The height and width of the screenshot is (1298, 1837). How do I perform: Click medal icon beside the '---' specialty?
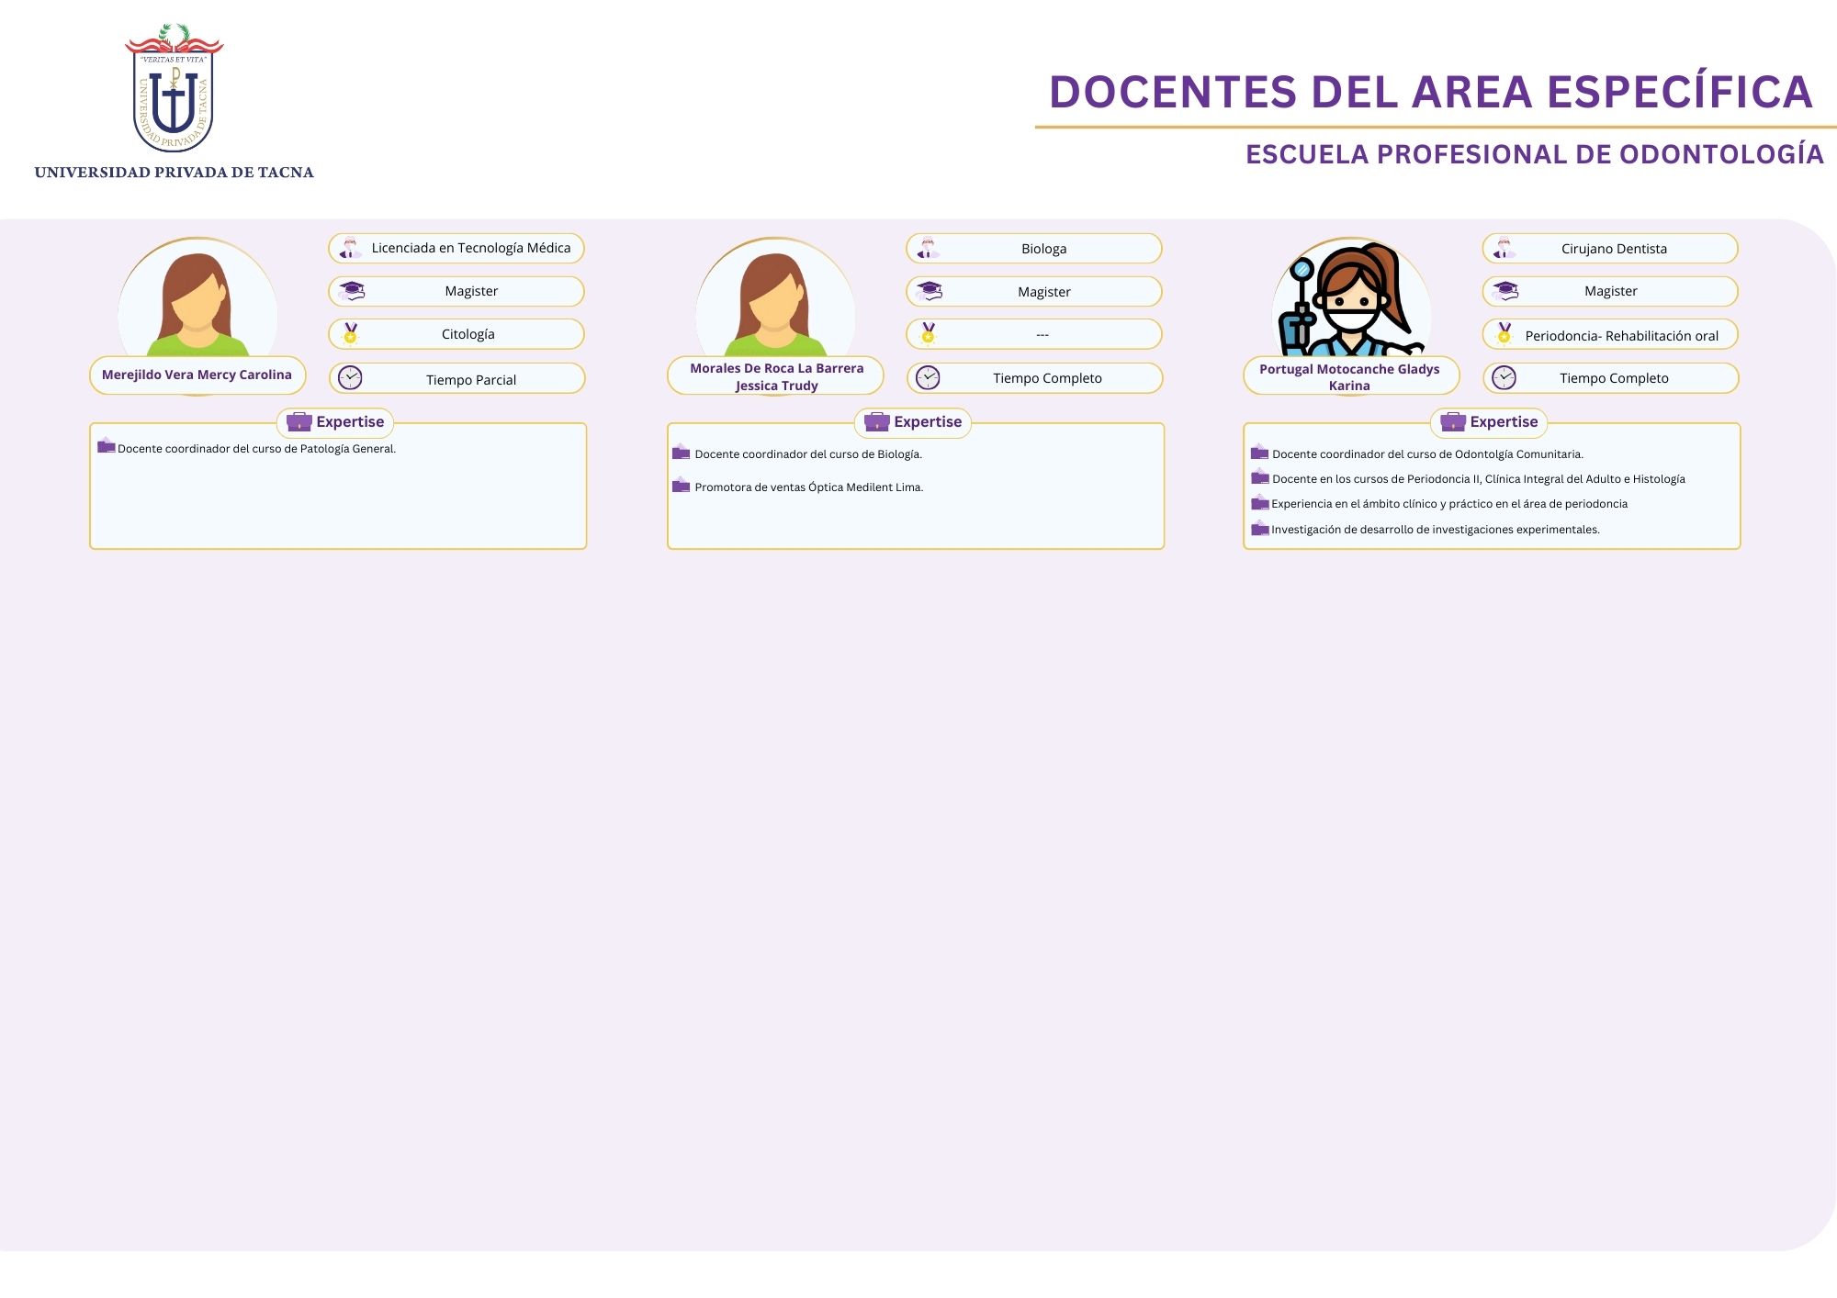click(928, 334)
